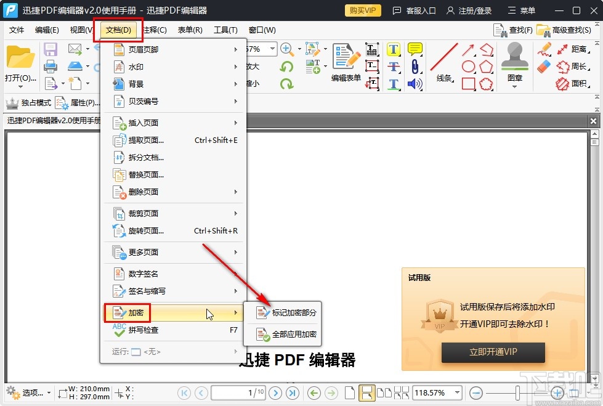Click the 购买VIP button

(x=362, y=10)
